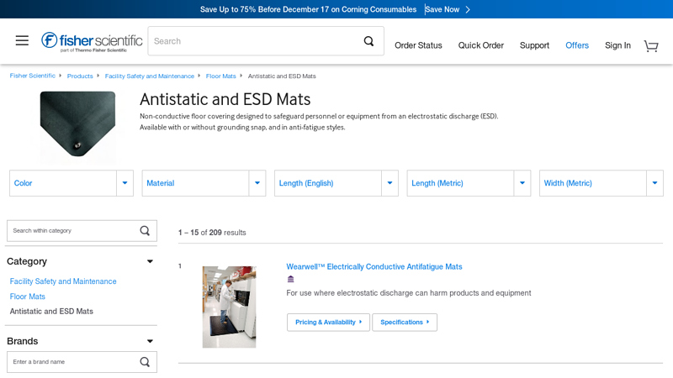Click the Specifications button
Image resolution: width=673 pixels, height=378 pixels.
point(405,323)
